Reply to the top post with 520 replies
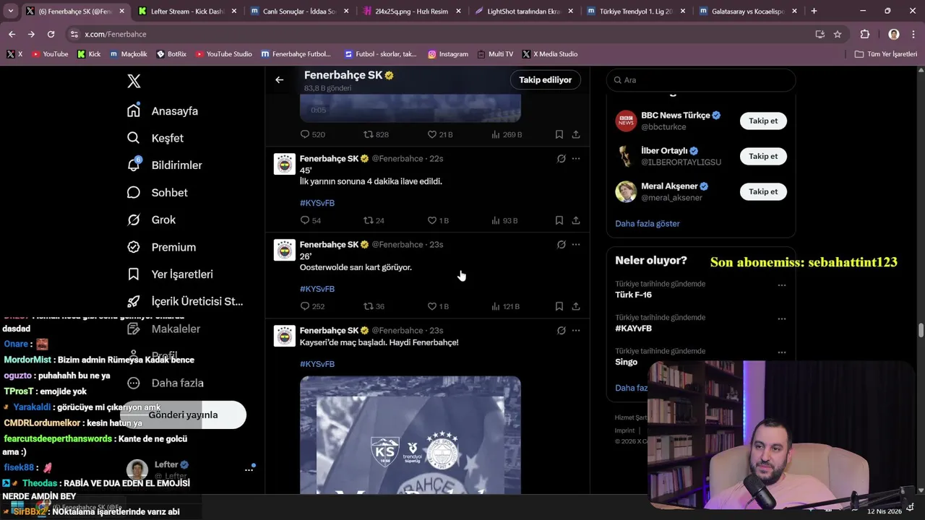The width and height of the screenshot is (925, 520). [312, 134]
